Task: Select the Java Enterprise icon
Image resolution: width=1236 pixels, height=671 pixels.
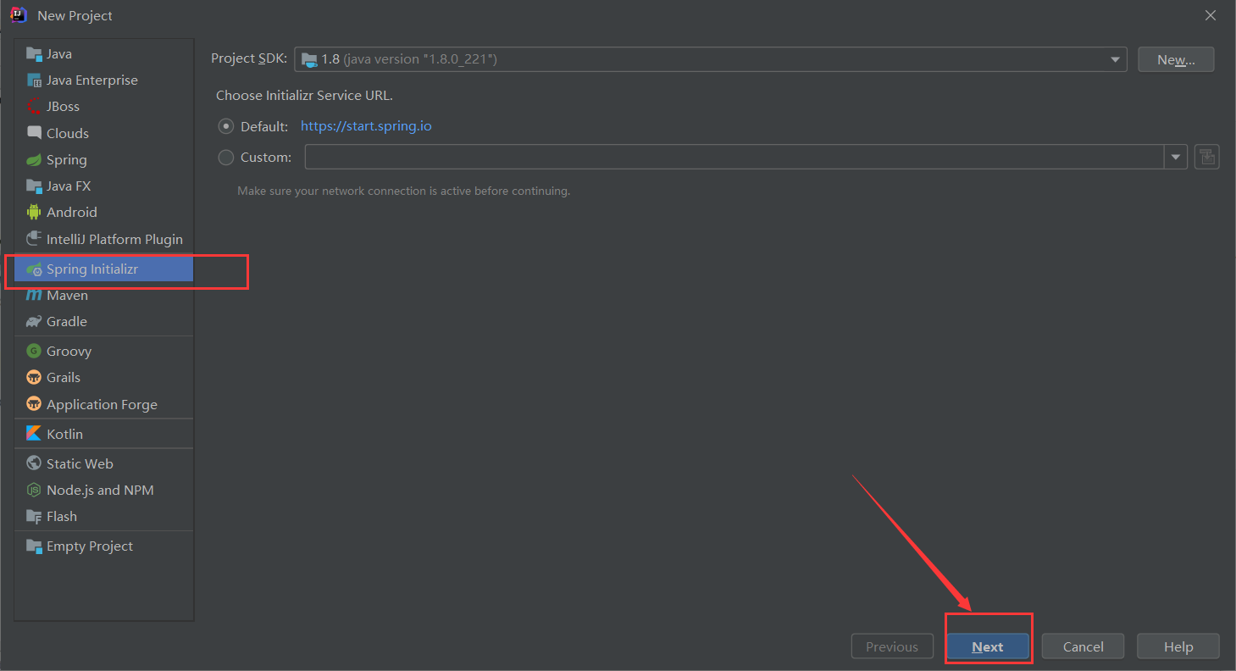Action: (x=34, y=80)
